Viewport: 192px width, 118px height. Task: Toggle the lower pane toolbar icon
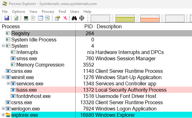click(x=40, y=18)
